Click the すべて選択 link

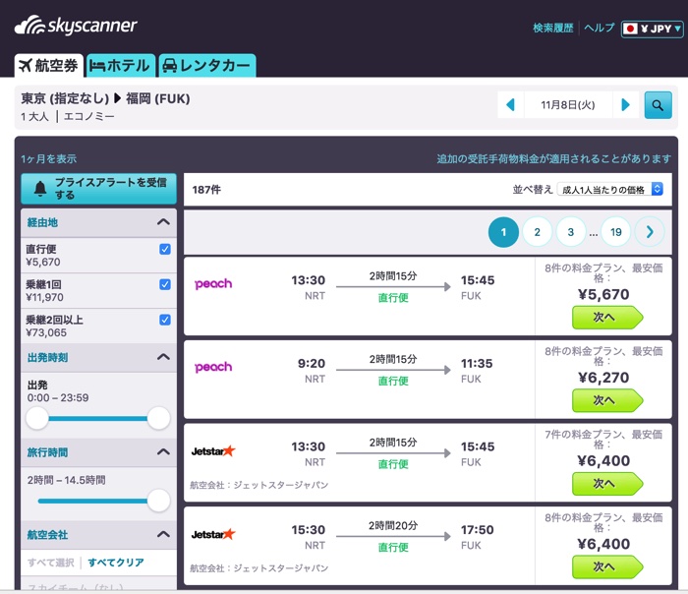click(x=51, y=563)
